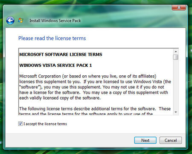Click the license scrollbar up arrow
The width and height of the screenshot is (192, 154).
pyautogui.click(x=176, y=51)
